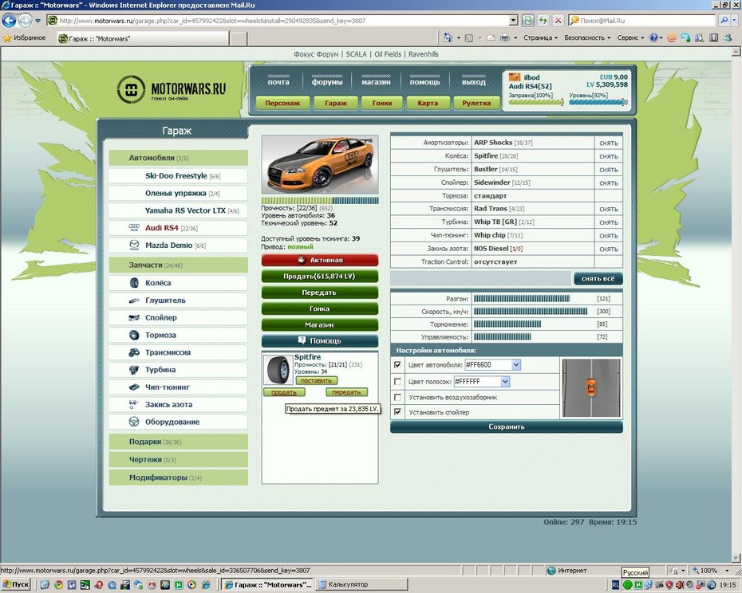Open the Home page icon in toolbar

click(x=447, y=37)
